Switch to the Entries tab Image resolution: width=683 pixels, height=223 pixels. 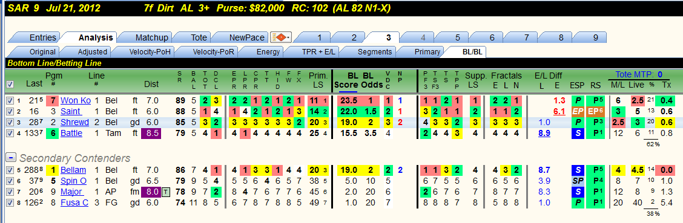click(x=38, y=38)
